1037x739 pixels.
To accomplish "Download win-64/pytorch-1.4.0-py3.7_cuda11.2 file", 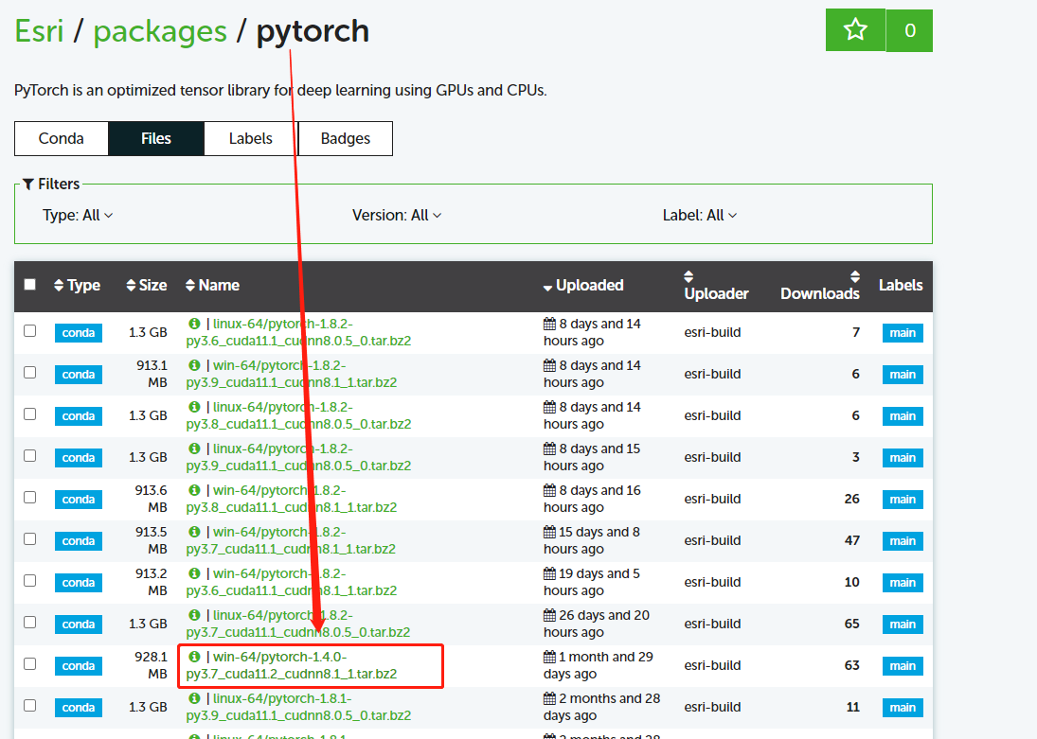I will pyautogui.click(x=292, y=665).
